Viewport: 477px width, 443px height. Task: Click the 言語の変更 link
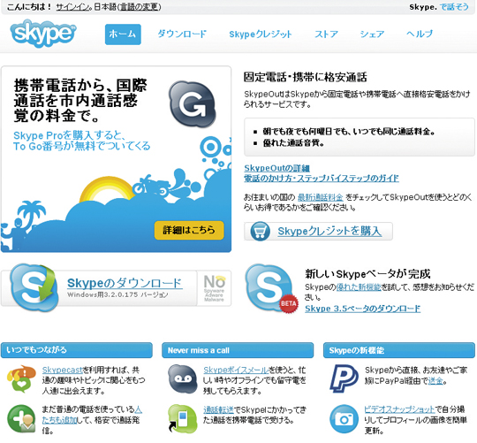tap(140, 7)
